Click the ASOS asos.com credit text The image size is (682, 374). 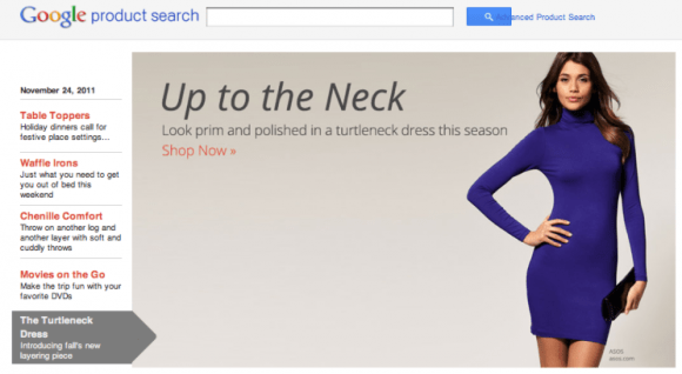click(621, 355)
